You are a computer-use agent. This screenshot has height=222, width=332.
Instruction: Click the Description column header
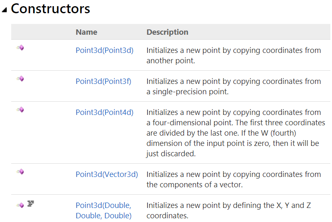click(167, 32)
